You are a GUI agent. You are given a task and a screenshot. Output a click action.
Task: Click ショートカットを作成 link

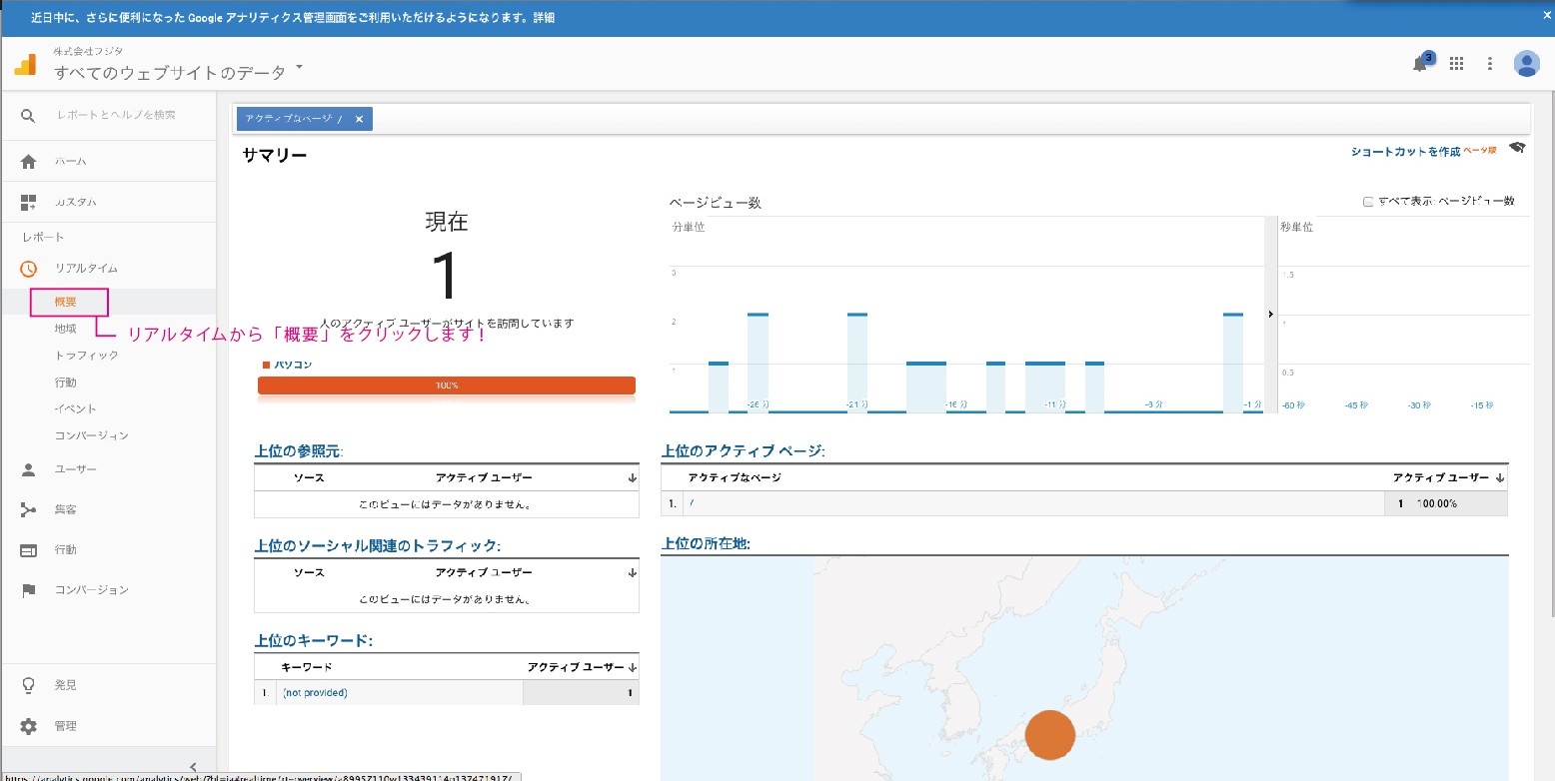click(x=1405, y=152)
